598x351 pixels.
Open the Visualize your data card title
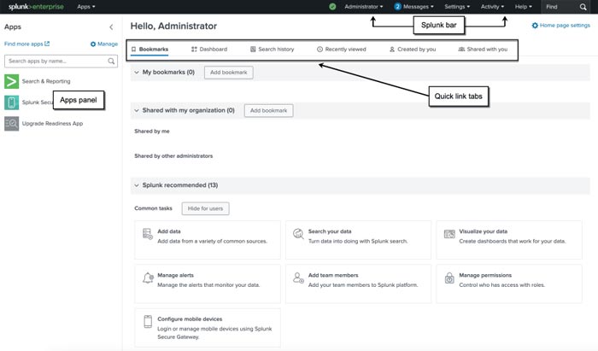[x=484, y=231]
